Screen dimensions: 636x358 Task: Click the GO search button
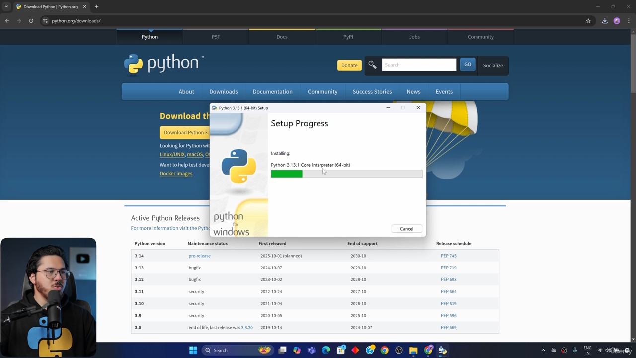[x=468, y=65]
